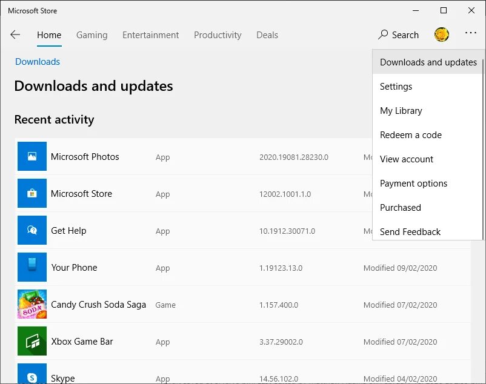Click the back arrow icon

tap(15, 35)
